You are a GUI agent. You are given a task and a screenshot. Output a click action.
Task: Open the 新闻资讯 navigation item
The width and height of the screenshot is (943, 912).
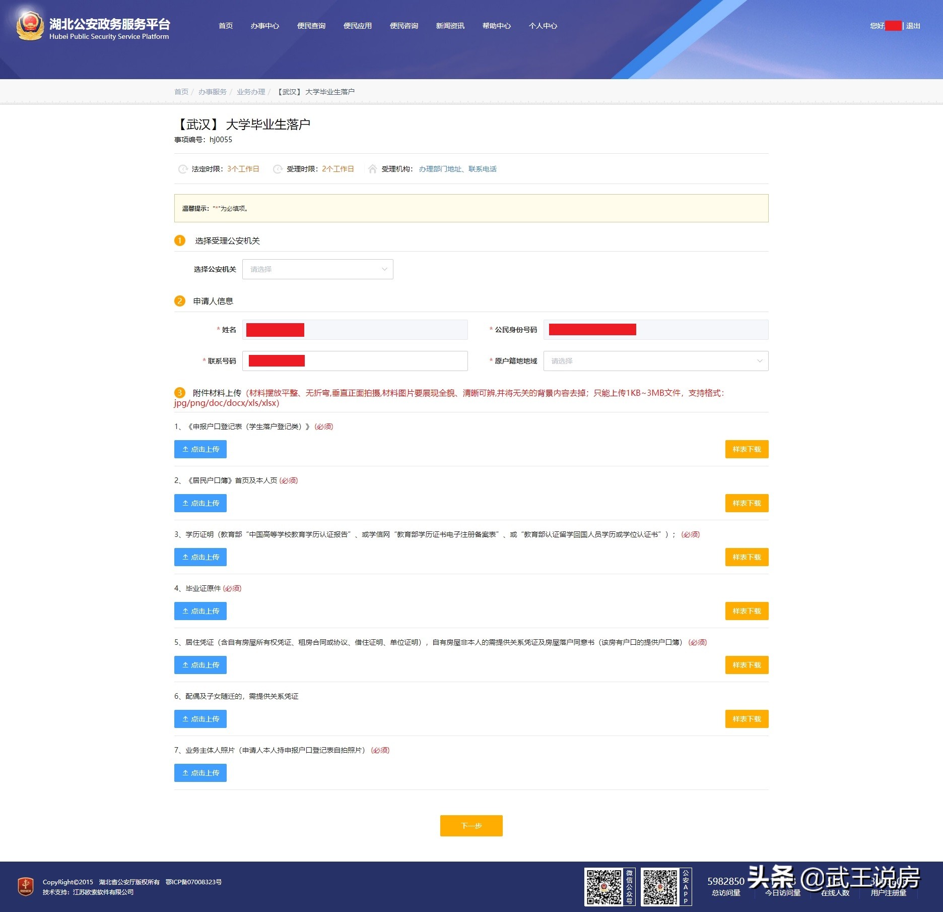pos(450,26)
